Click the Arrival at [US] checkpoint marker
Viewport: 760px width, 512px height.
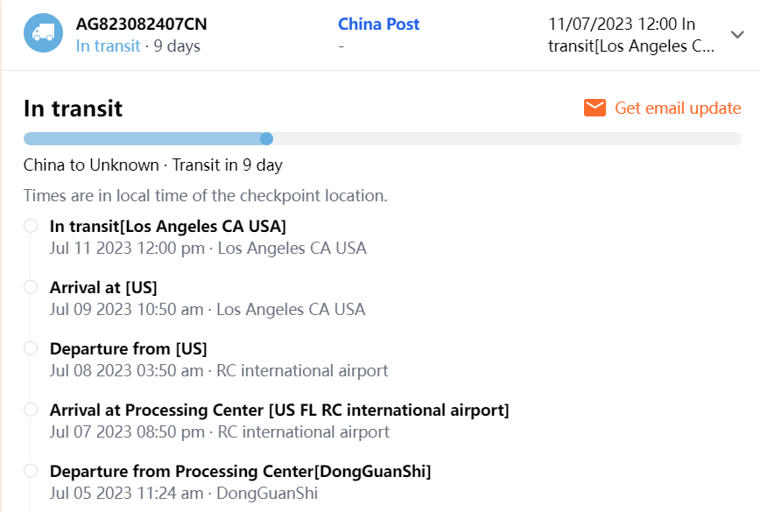pos(31,287)
